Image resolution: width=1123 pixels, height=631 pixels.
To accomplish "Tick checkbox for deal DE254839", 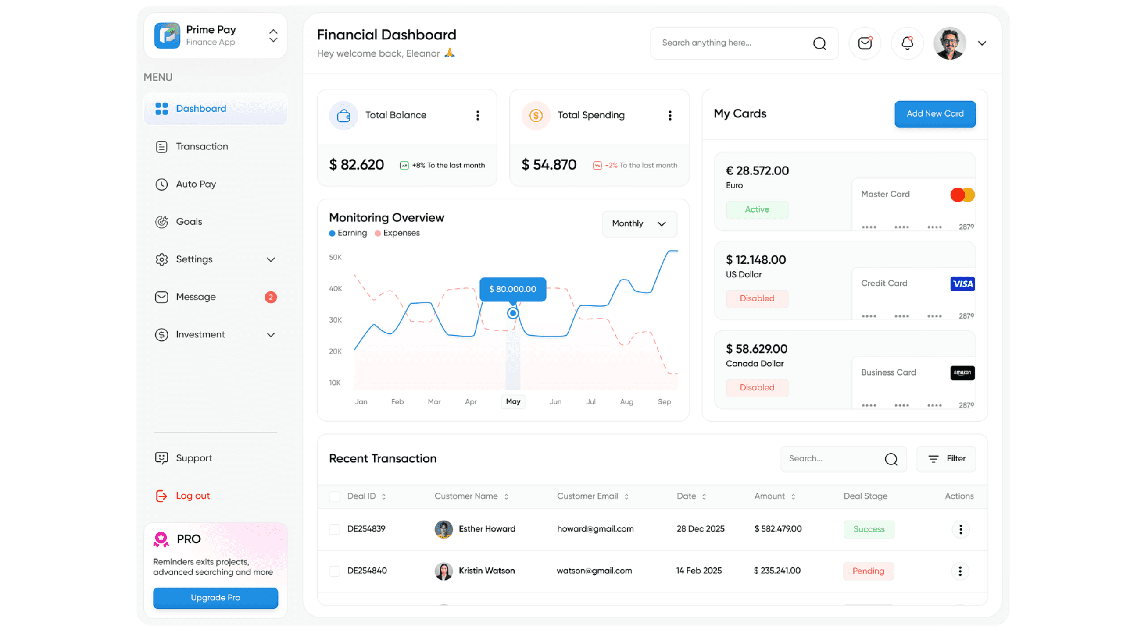I will pyautogui.click(x=335, y=529).
